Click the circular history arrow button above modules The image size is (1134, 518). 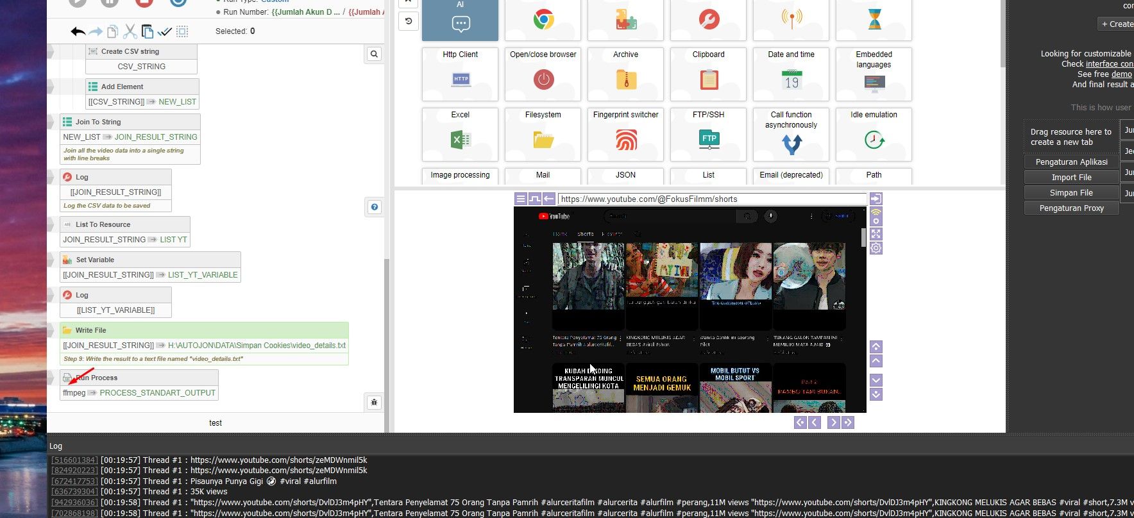click(x=408, y=21)
